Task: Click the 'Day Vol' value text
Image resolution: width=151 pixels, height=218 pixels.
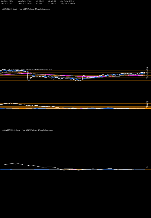Action: point(68,4)
